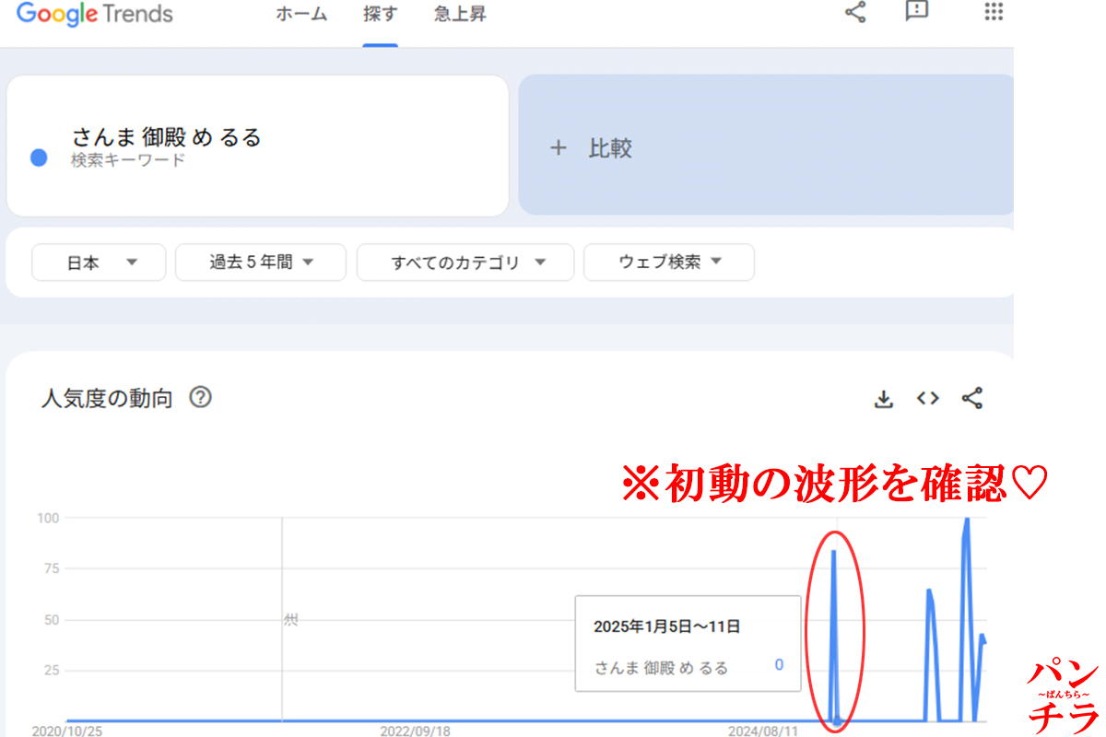Viewport: 1106px width, 737px height.
Task: Open the 過去5年間 time range dropdown
Action: coord(260,262)
